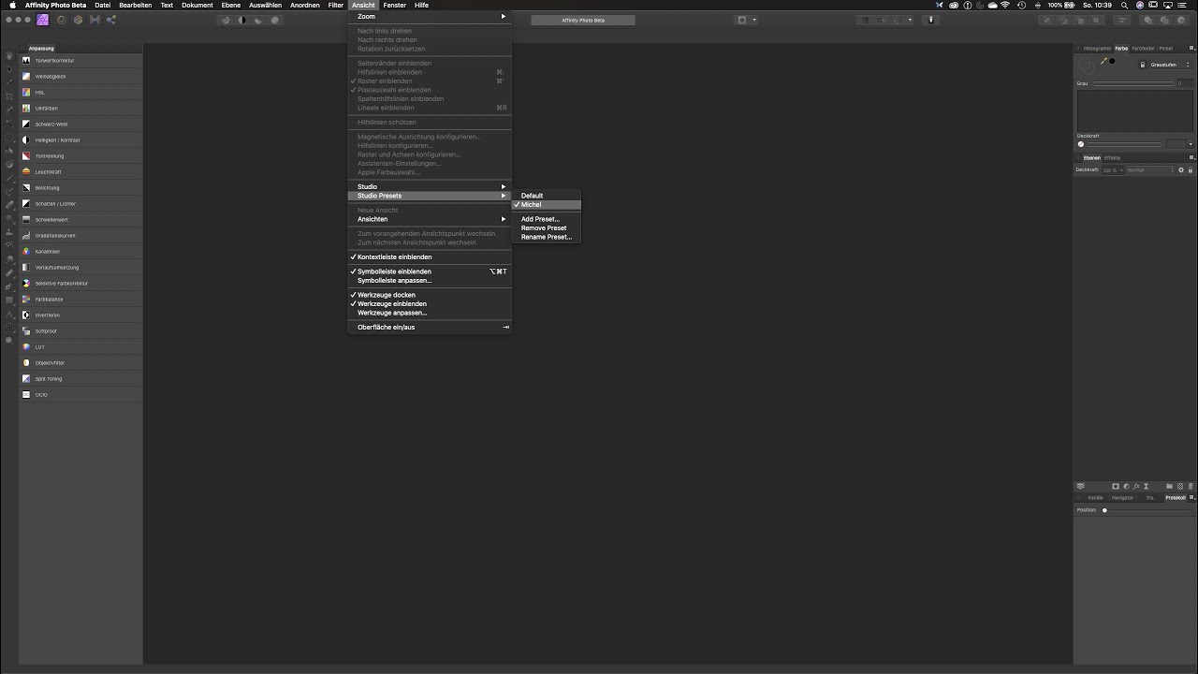Toggle Werkzeuge docken menu item
1198x674 pixels.
coord(430,295)
